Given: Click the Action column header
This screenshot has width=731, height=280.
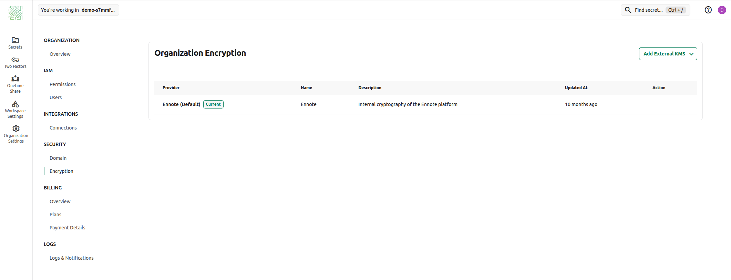Looking at the screenshot, I should pyautogui.click(x=659, y=88).
